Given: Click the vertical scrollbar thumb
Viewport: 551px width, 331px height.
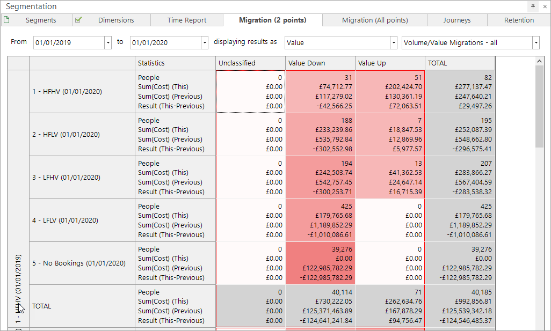Looking at the screenshot, I should [x=539, y=106].
